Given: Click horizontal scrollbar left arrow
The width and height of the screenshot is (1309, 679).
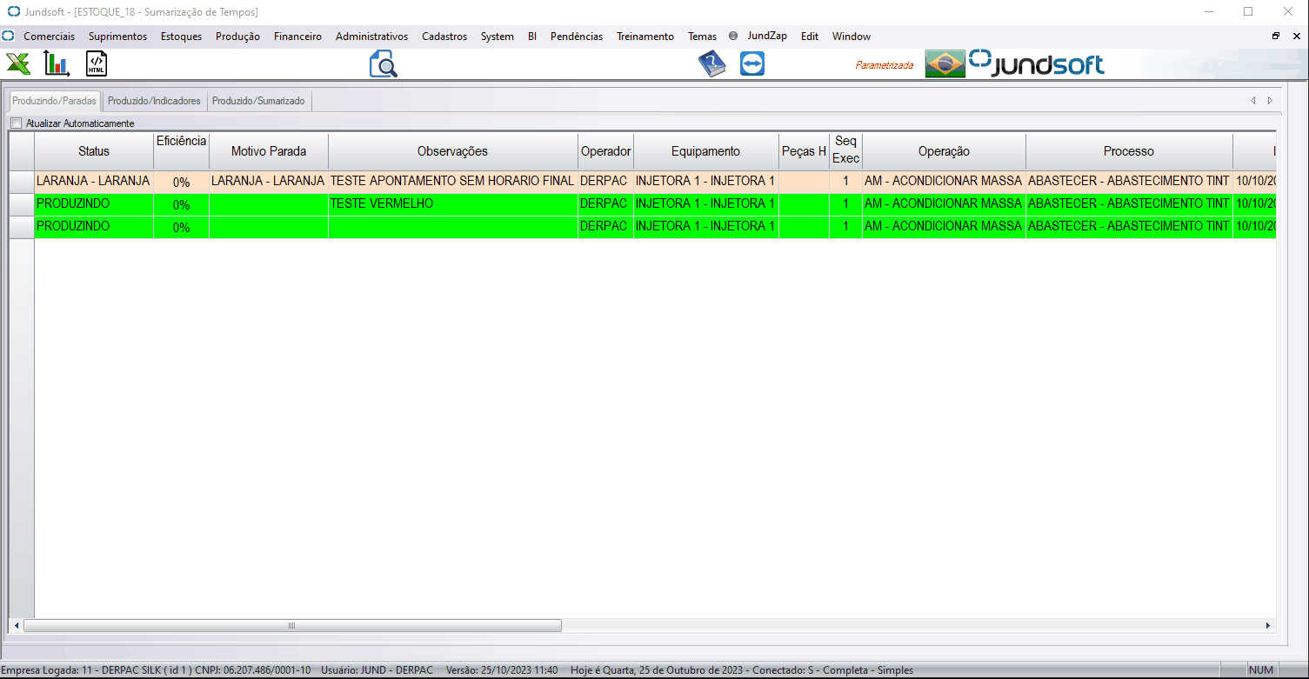Looking at the screenshot, I should point(17,625).
